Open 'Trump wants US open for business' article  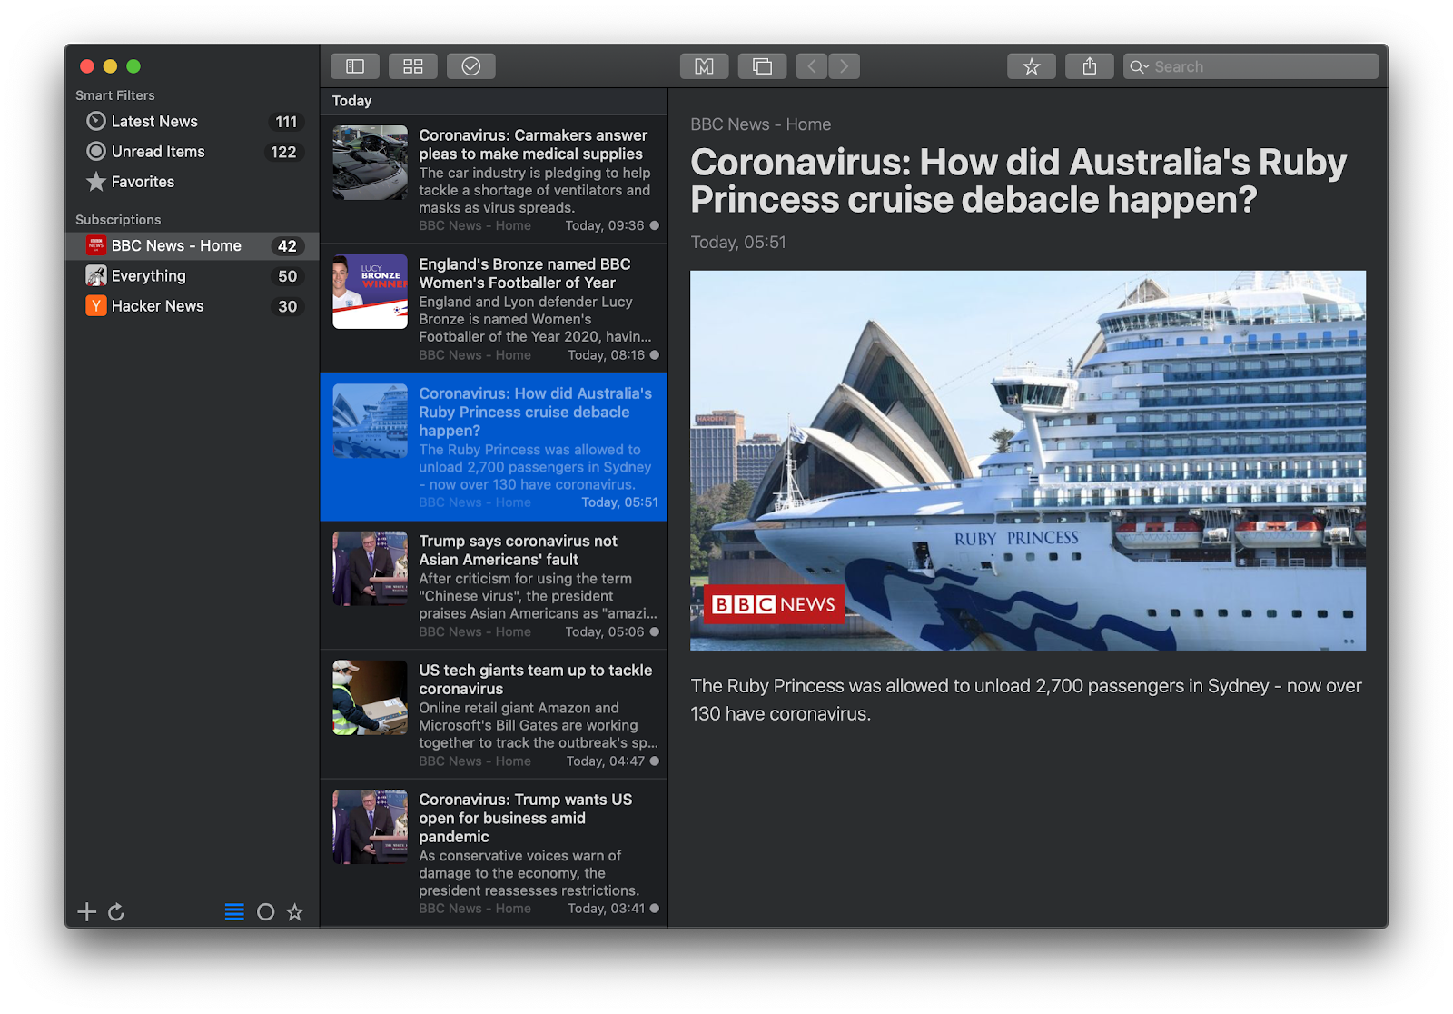pos(494,853)
